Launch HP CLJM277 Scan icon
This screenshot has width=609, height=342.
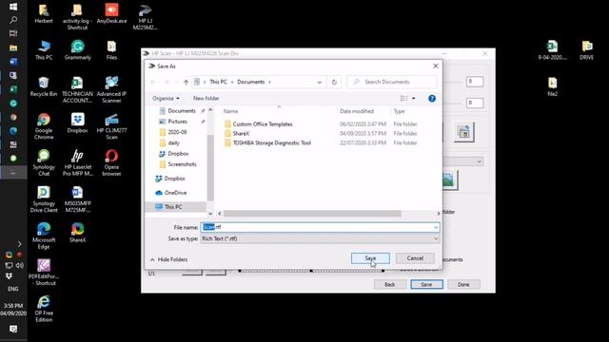click(x=111, y=126)
